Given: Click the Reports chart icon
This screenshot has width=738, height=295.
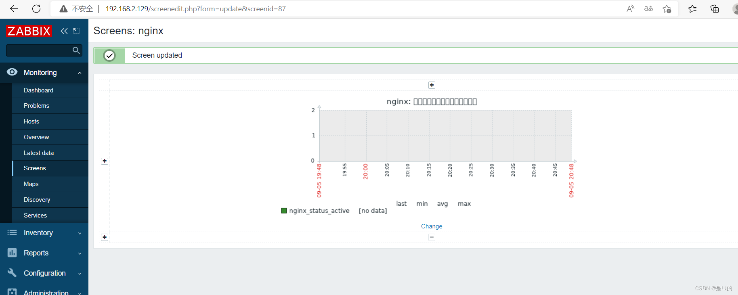Looking at the screenshot, I should tap(12, 253).
